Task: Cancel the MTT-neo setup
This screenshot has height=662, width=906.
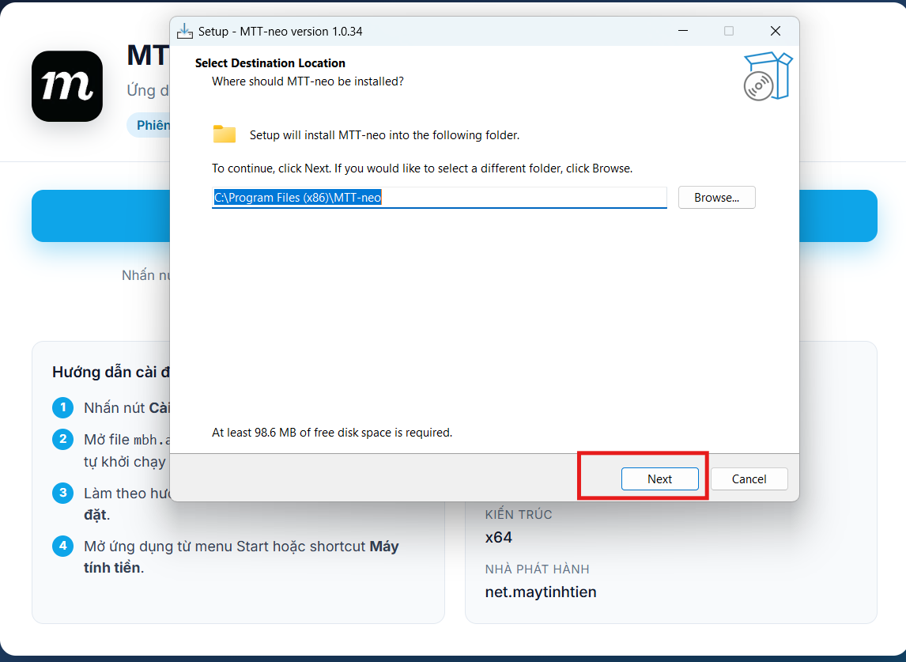Action: pyautogui.click(x=749, y=479)
